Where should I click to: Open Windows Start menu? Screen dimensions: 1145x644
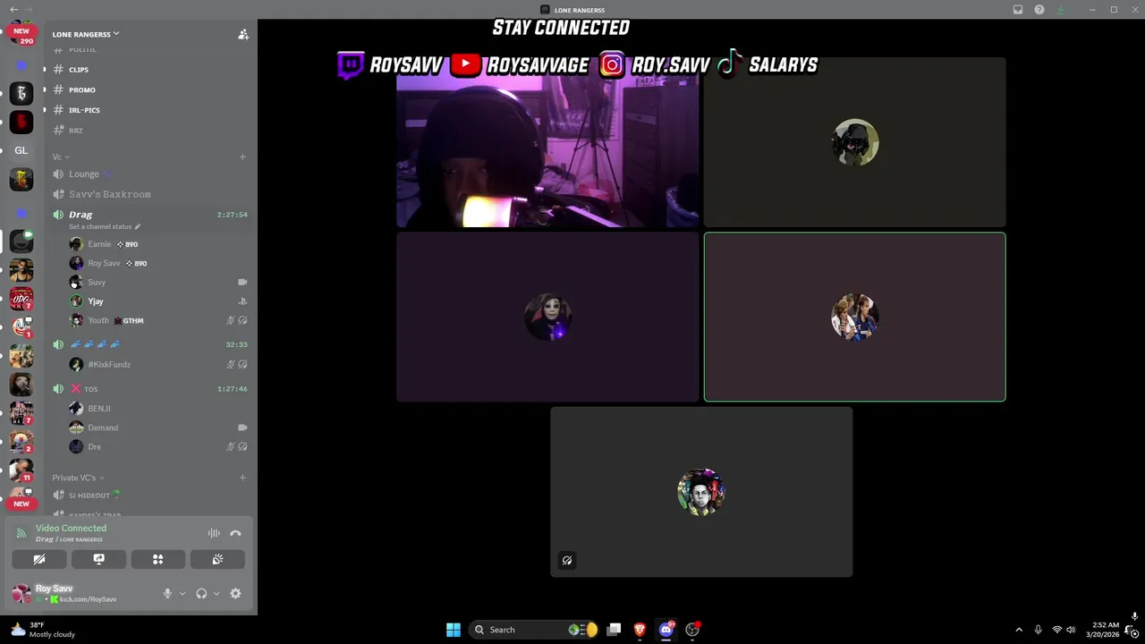click(x=454, y=630)
